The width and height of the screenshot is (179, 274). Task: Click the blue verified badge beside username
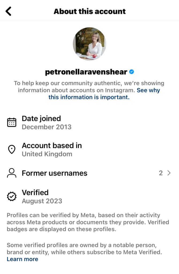click(132, 72)
